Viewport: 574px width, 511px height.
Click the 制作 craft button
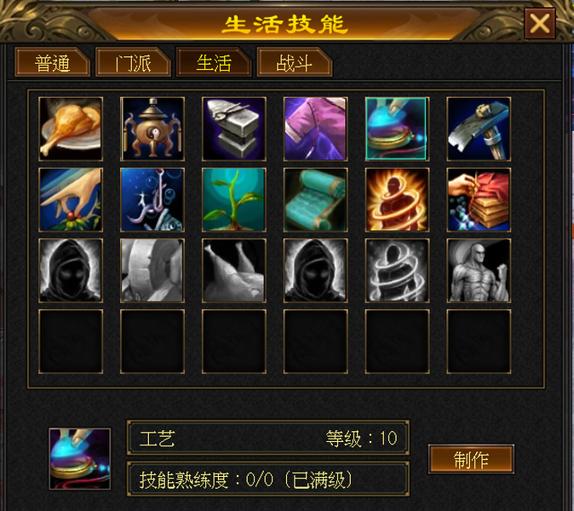[471, 459]
